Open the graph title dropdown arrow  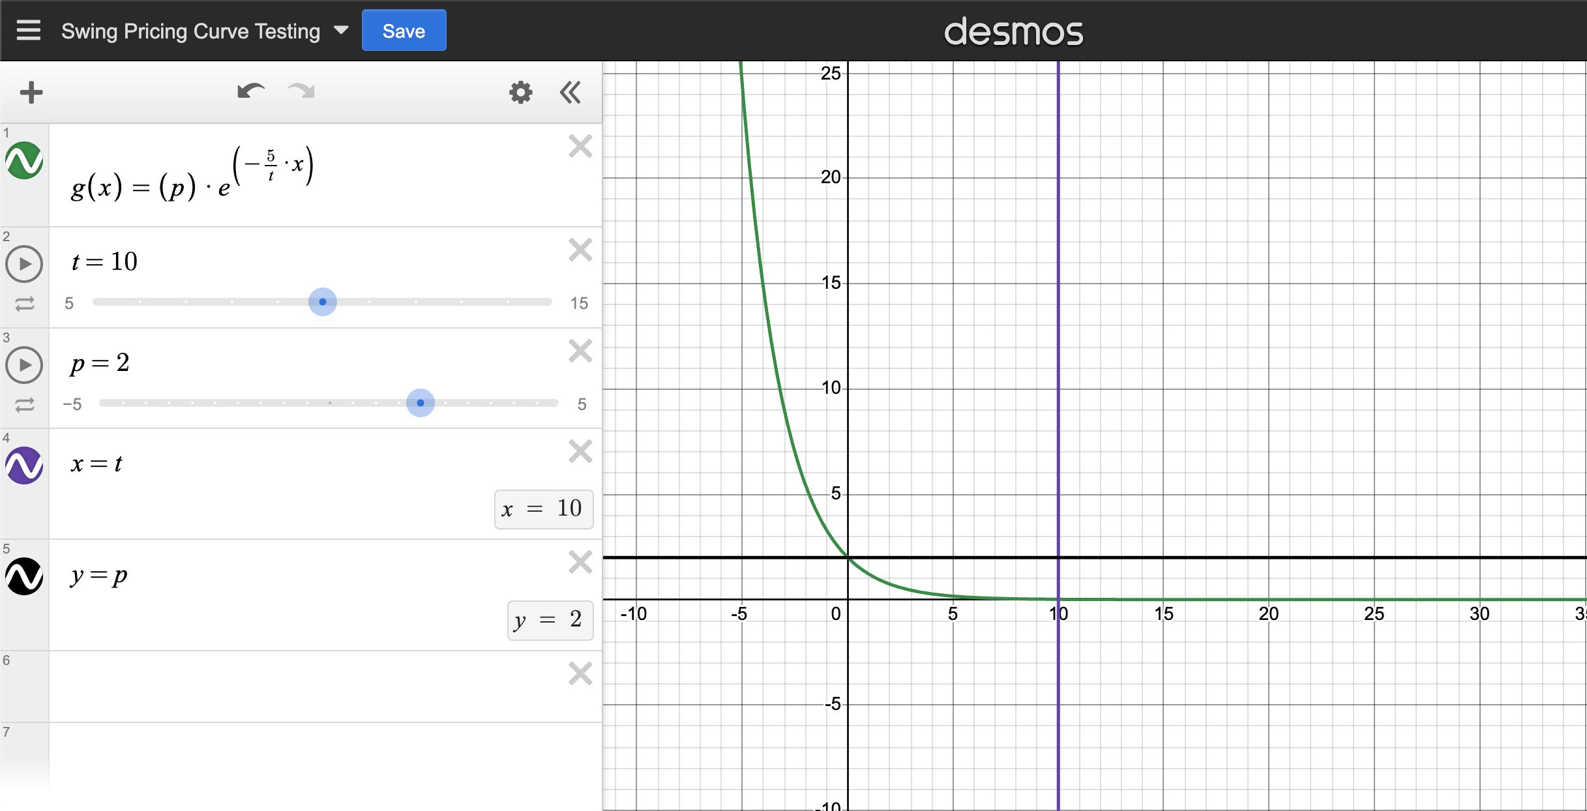(340, 31)
